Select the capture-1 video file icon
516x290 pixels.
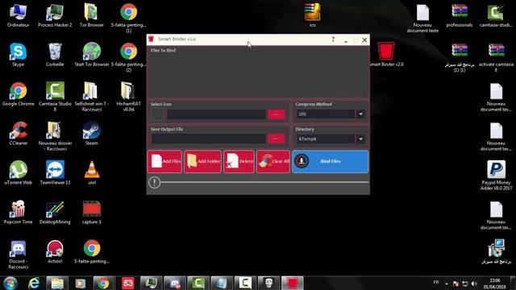pos(92,213)
